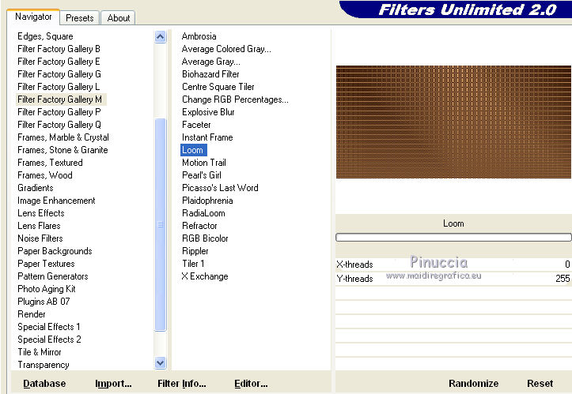Select Lens Effects category

coord(41,213)
